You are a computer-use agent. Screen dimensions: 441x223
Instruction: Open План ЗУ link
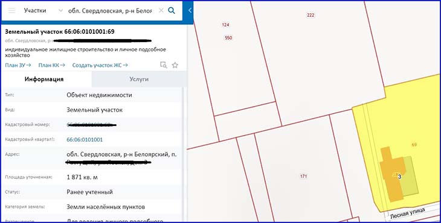point(18,65)
